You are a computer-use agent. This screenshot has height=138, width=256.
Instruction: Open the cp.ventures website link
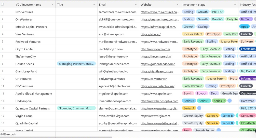[153, 79]
